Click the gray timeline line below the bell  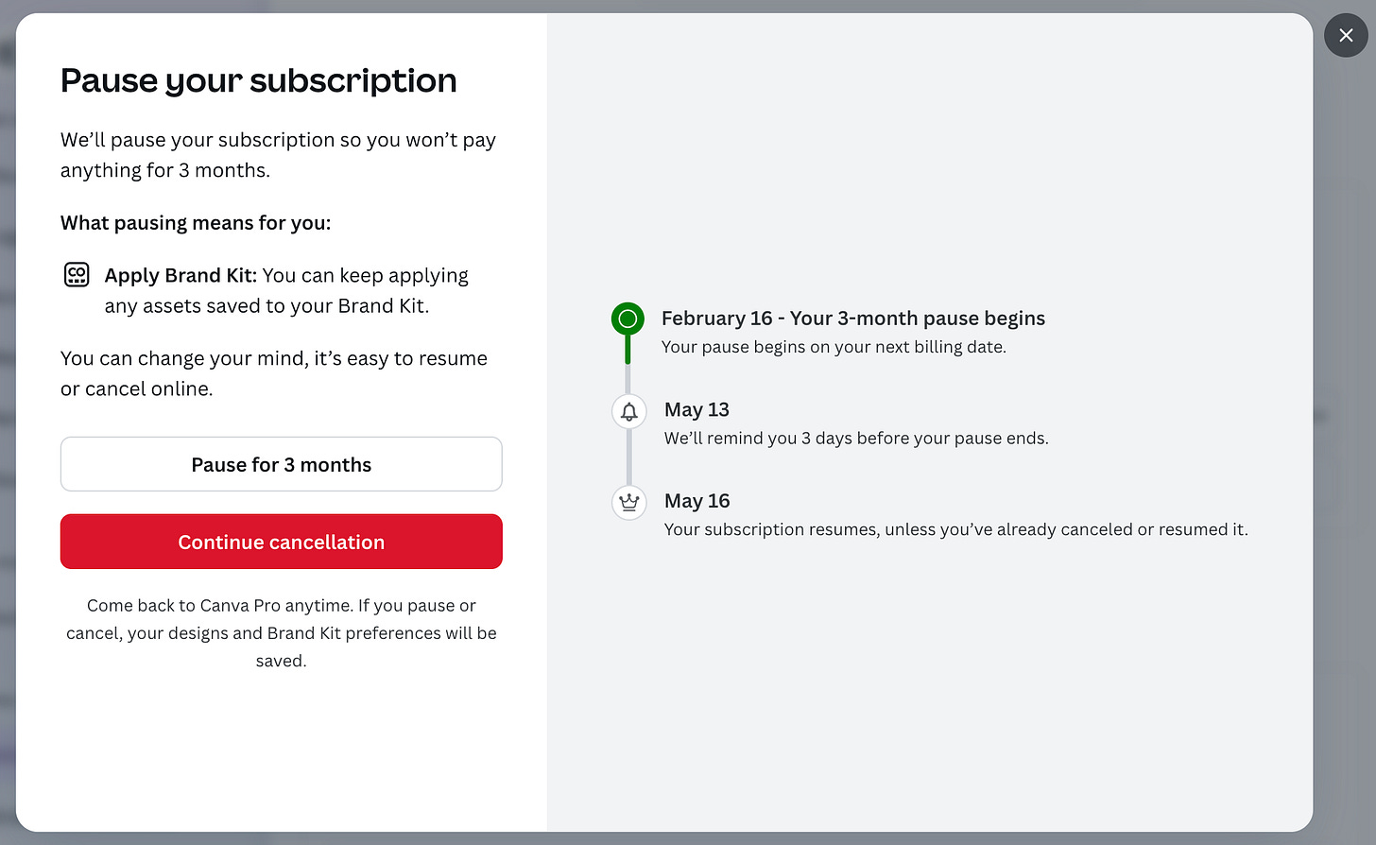[x=628, y=457]
